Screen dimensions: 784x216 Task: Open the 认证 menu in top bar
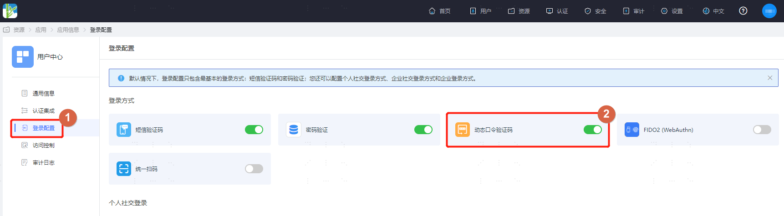click(557, 11)
